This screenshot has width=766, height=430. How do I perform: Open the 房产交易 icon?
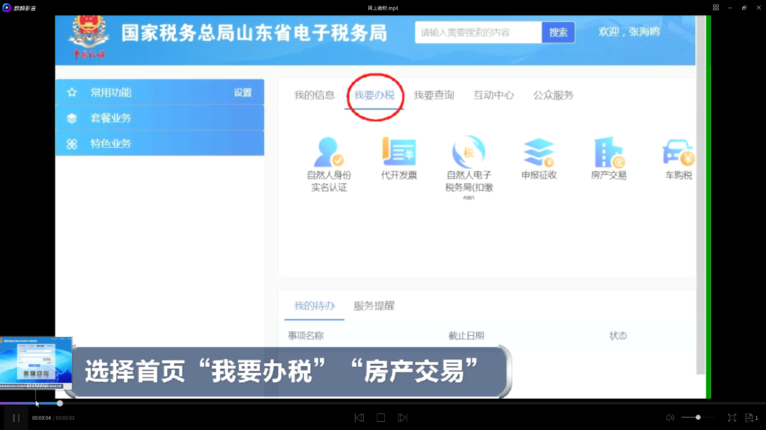point(608,153)
